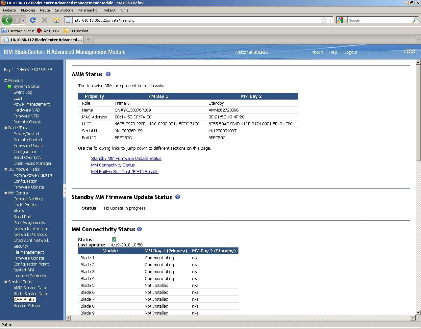
Task: Open the Uutisotsikot feed bookmark
Action: point(76,31)
